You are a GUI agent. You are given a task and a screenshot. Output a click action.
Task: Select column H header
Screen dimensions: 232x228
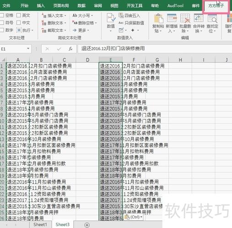click(x=180, y=60)
